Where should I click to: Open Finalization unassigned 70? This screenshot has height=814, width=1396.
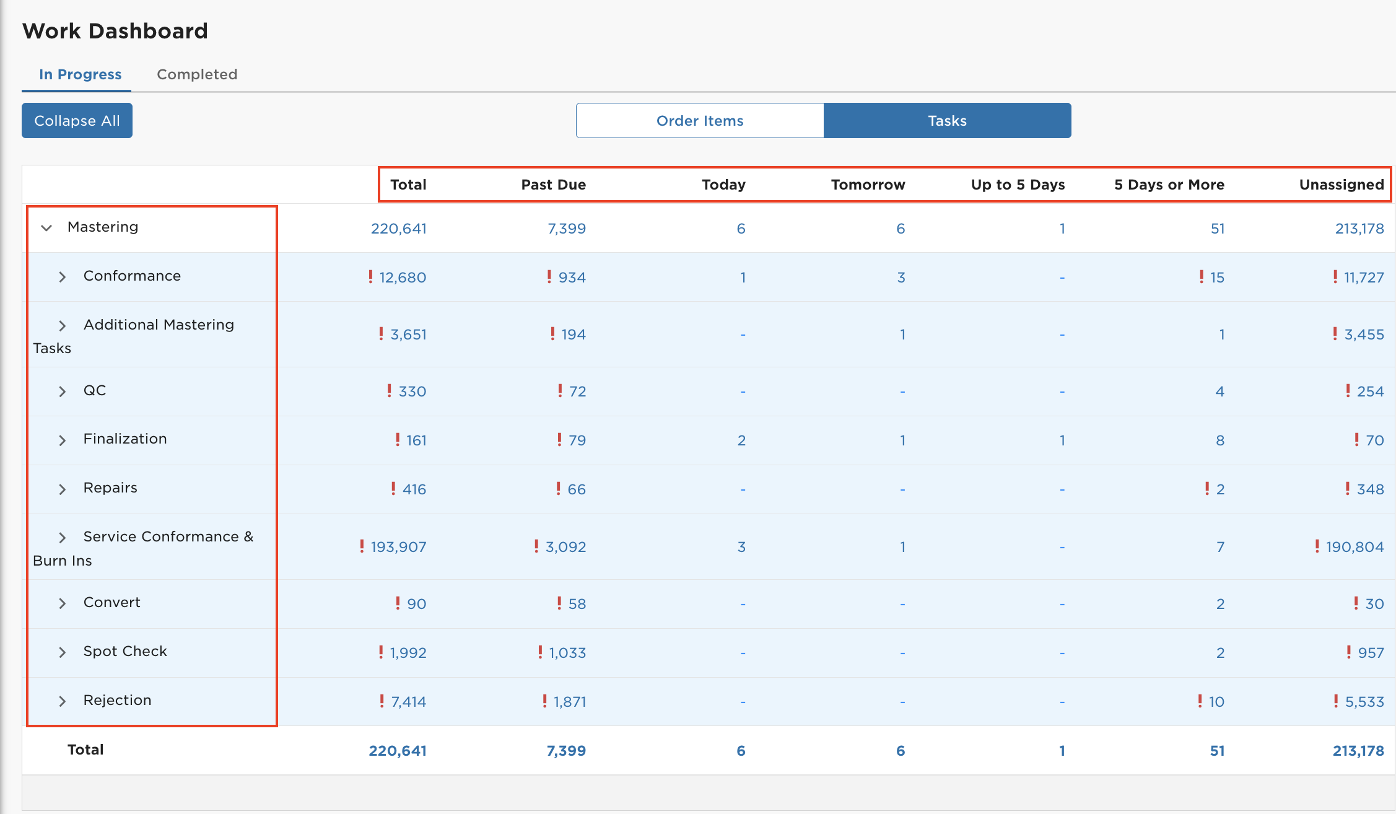tap(1374, 440)
